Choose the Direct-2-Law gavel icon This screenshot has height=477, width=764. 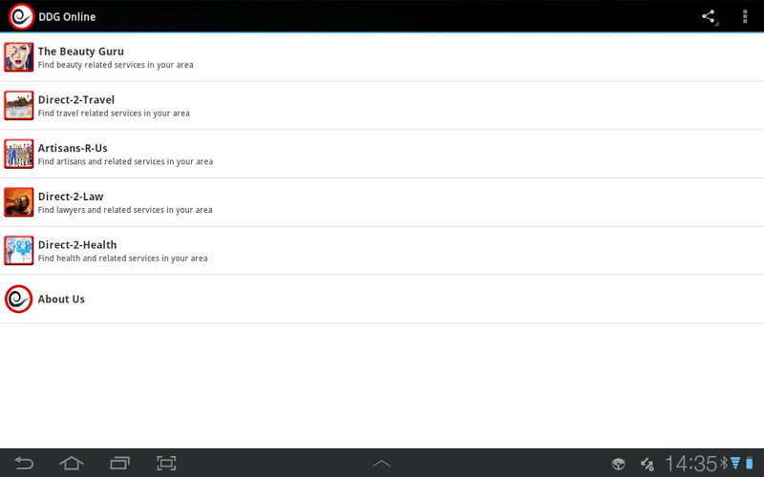[x=18, y=202]
